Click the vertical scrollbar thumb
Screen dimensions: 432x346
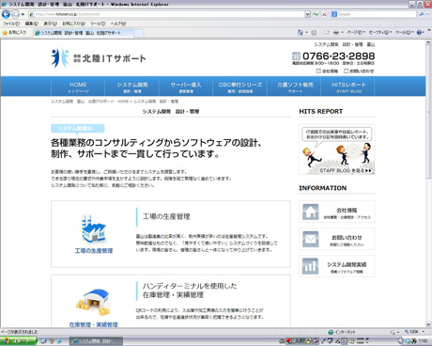(428, 112)
